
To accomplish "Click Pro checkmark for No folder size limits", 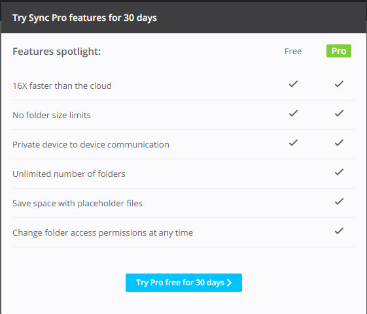I will tap(339, 114).
